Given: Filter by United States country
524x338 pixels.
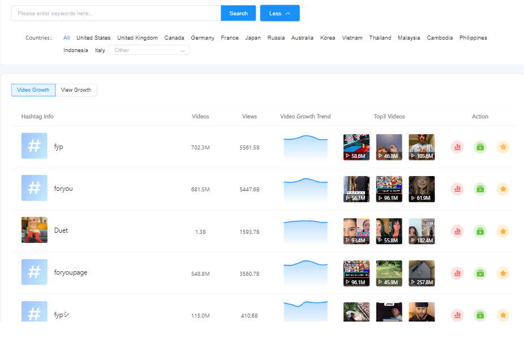Looking at the screenshot, I should click(93, 38).
